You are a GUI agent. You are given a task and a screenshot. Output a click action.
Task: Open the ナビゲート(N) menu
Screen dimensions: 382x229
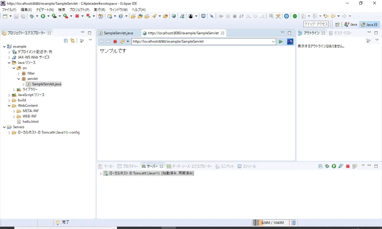point(45,10)
